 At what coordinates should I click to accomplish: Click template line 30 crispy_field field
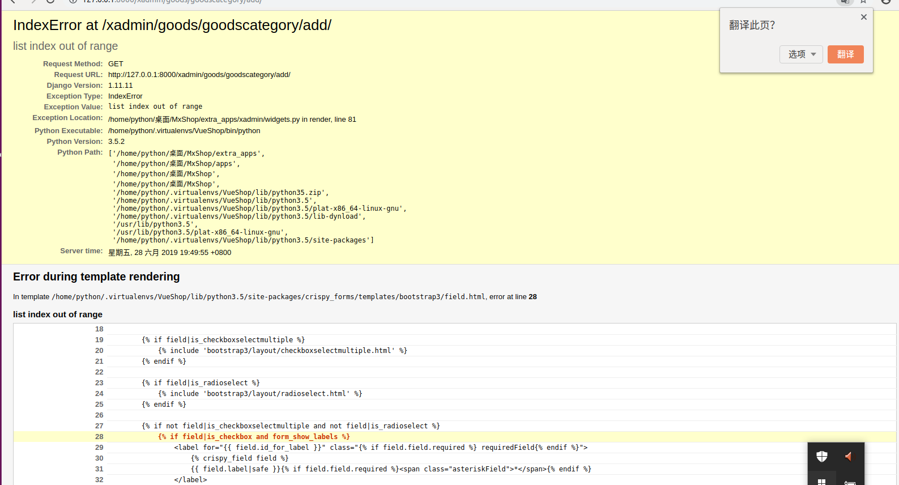[240, 458]
